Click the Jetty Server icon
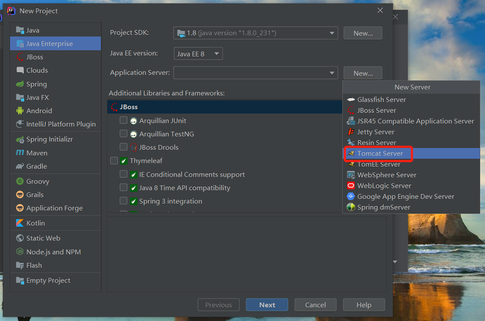 [x=351, y=132]
